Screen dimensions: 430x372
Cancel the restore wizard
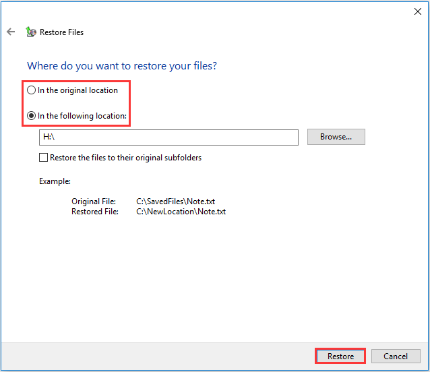click(396, 356)
